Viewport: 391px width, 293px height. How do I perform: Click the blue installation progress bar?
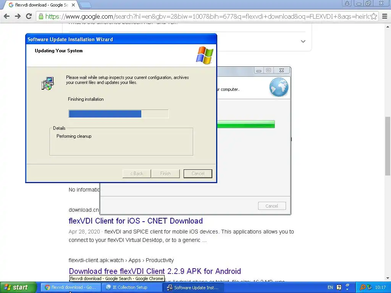[118, 114]
